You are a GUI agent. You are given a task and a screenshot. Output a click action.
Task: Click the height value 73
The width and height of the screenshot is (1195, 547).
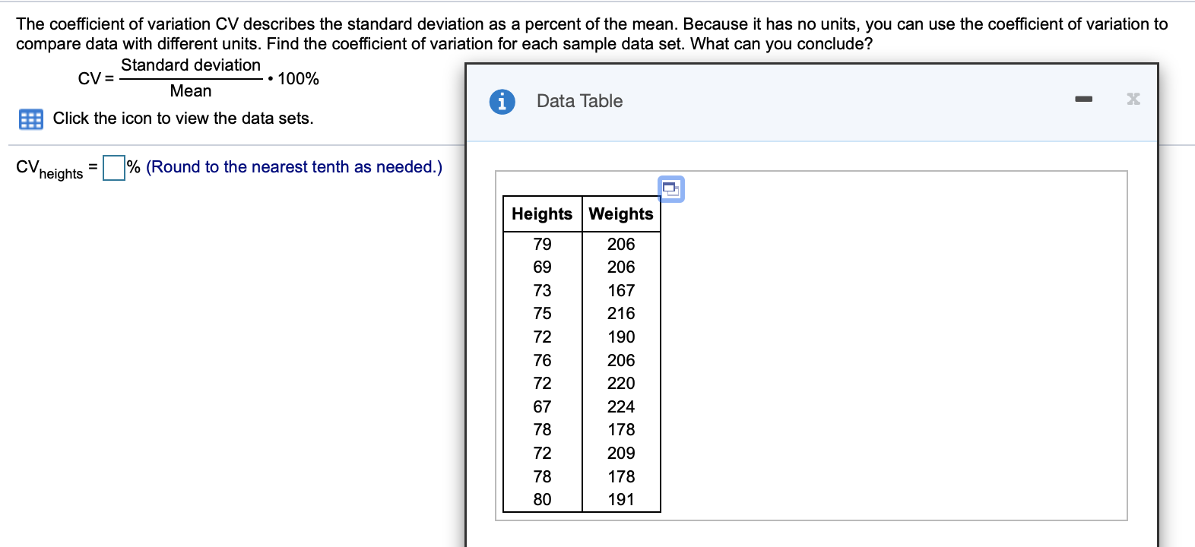coord(542,291)
